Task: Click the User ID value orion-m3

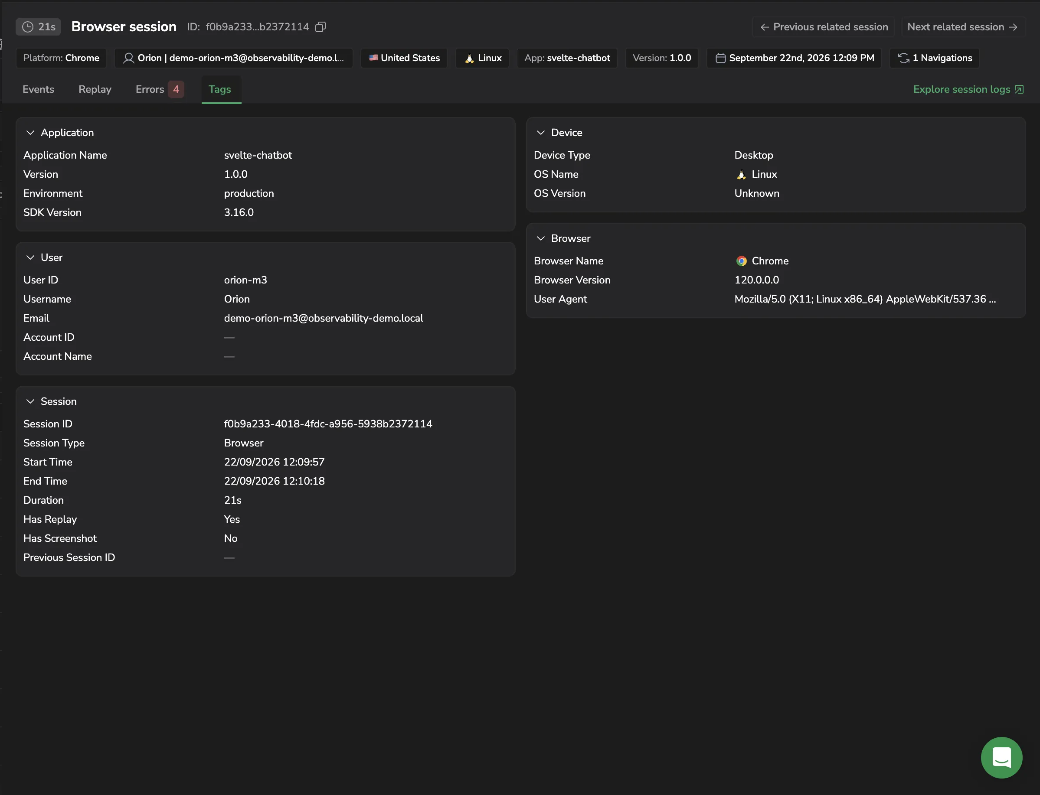Action: coord(245,280)
